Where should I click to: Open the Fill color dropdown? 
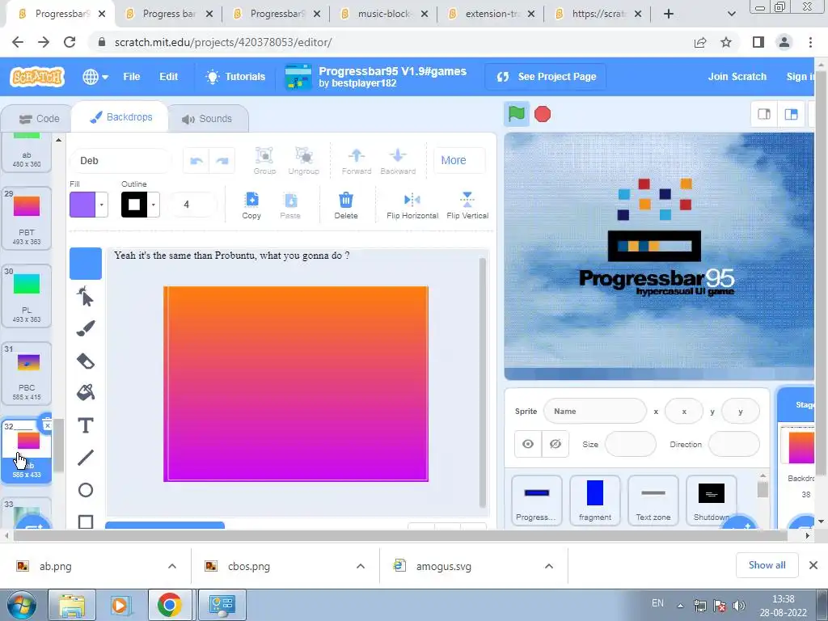(101, 205)
